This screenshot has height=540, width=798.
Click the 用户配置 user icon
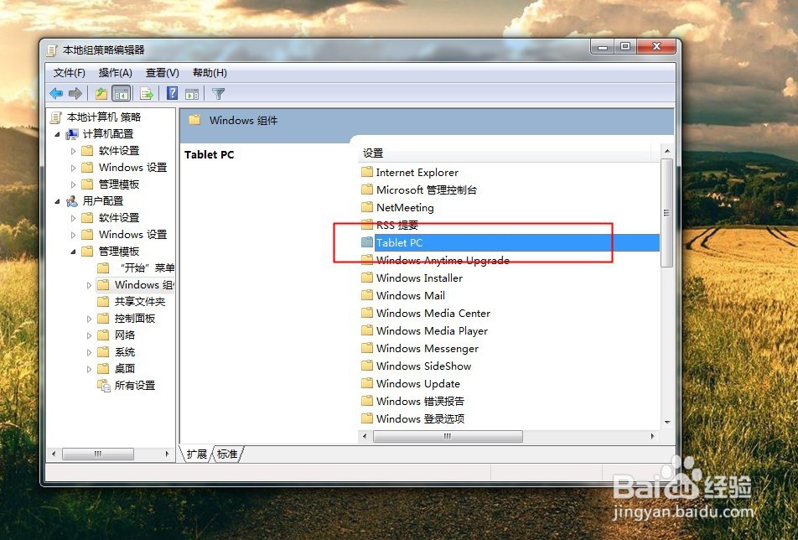coord(72,201)
